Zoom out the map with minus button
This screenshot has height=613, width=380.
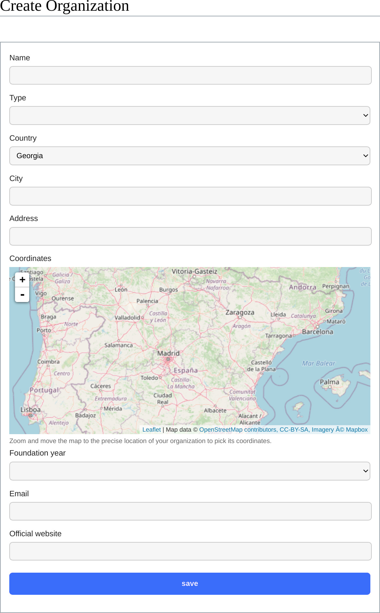(22, 295)
